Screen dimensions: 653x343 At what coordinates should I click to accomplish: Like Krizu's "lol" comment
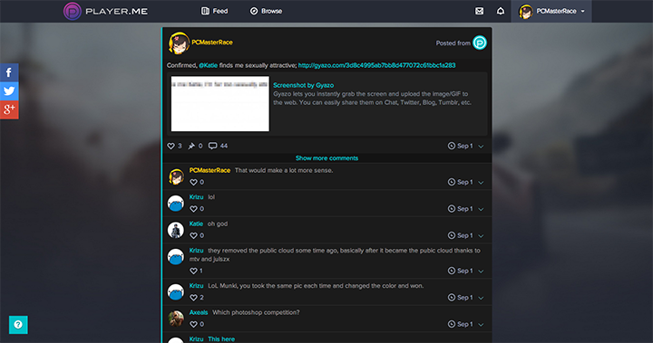[x=193, y=209]
